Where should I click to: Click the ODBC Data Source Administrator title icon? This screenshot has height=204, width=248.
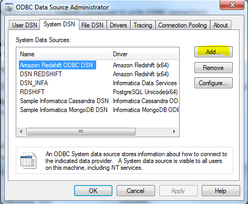tap(9, 7)
